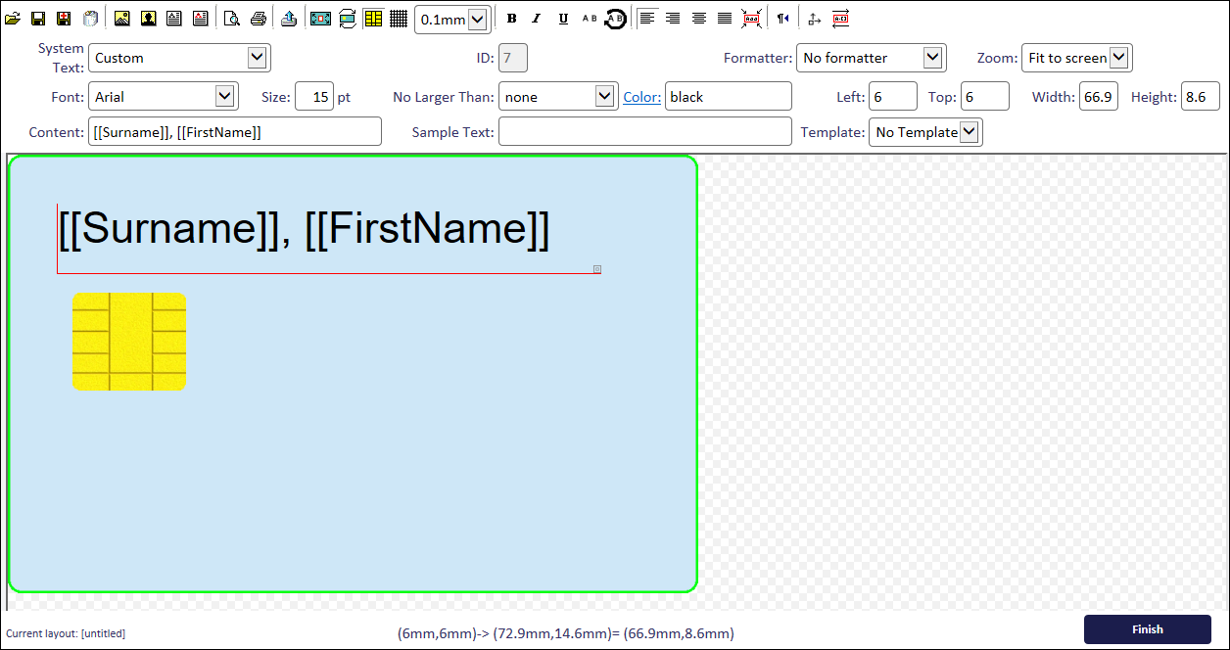Viewport: 1230px width, 650px height.
Task: Insert an image with the landscape picture icon
Action: point(122,18)
